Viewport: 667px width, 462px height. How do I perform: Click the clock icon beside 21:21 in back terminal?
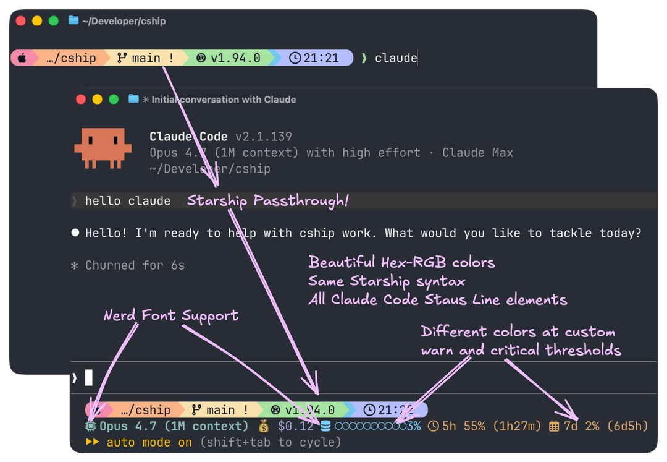[x=295, y=58]
